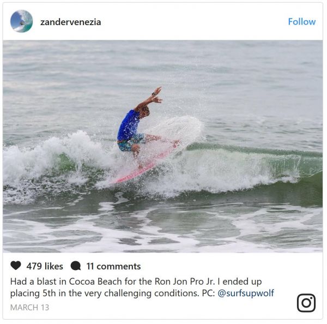Open the 11 comments list

point(113,266)
